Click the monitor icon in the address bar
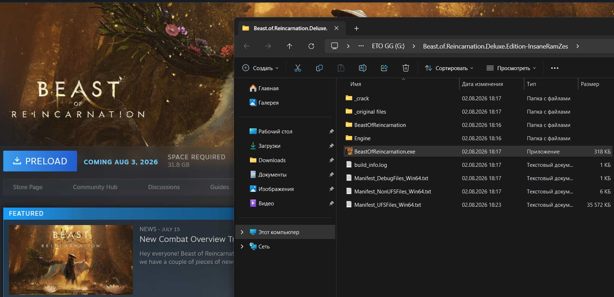The width and height of the screenshot is (614, 297). click(x=335, y=46)
